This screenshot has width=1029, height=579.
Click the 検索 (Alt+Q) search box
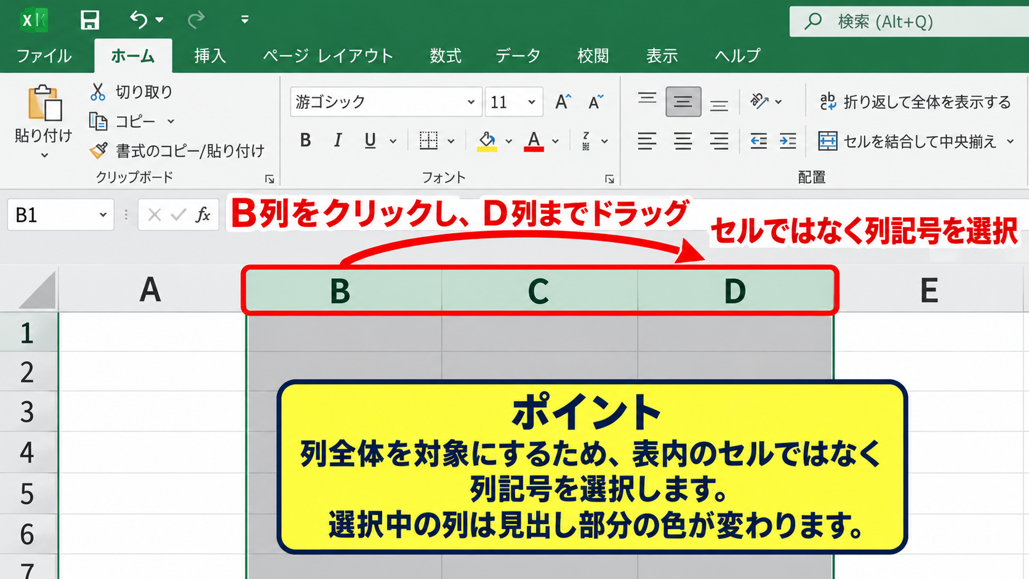(909, 22)
